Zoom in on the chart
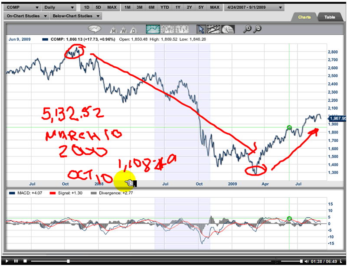 pos(247,29)
